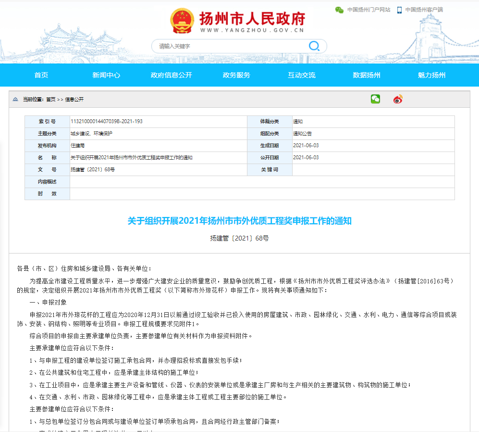Screen dimensions: 479x432
Task: Focus the 请输入关键字 search field
Action: pos(231,46)
